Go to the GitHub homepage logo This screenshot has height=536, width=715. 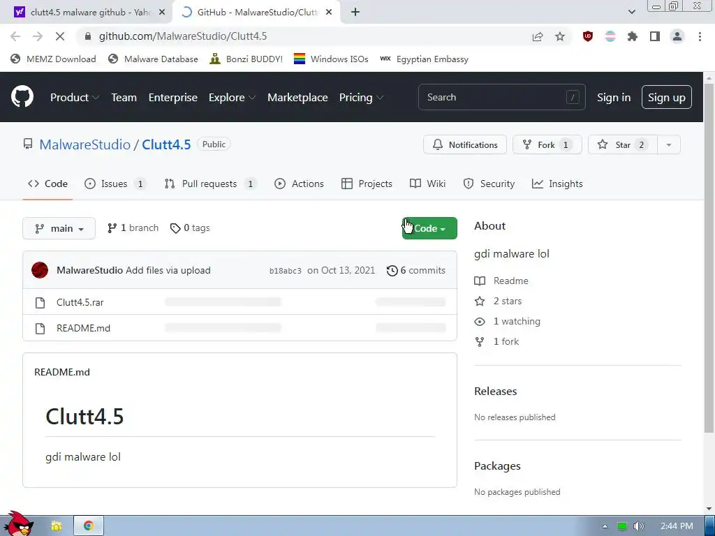[x=22, y=96]
